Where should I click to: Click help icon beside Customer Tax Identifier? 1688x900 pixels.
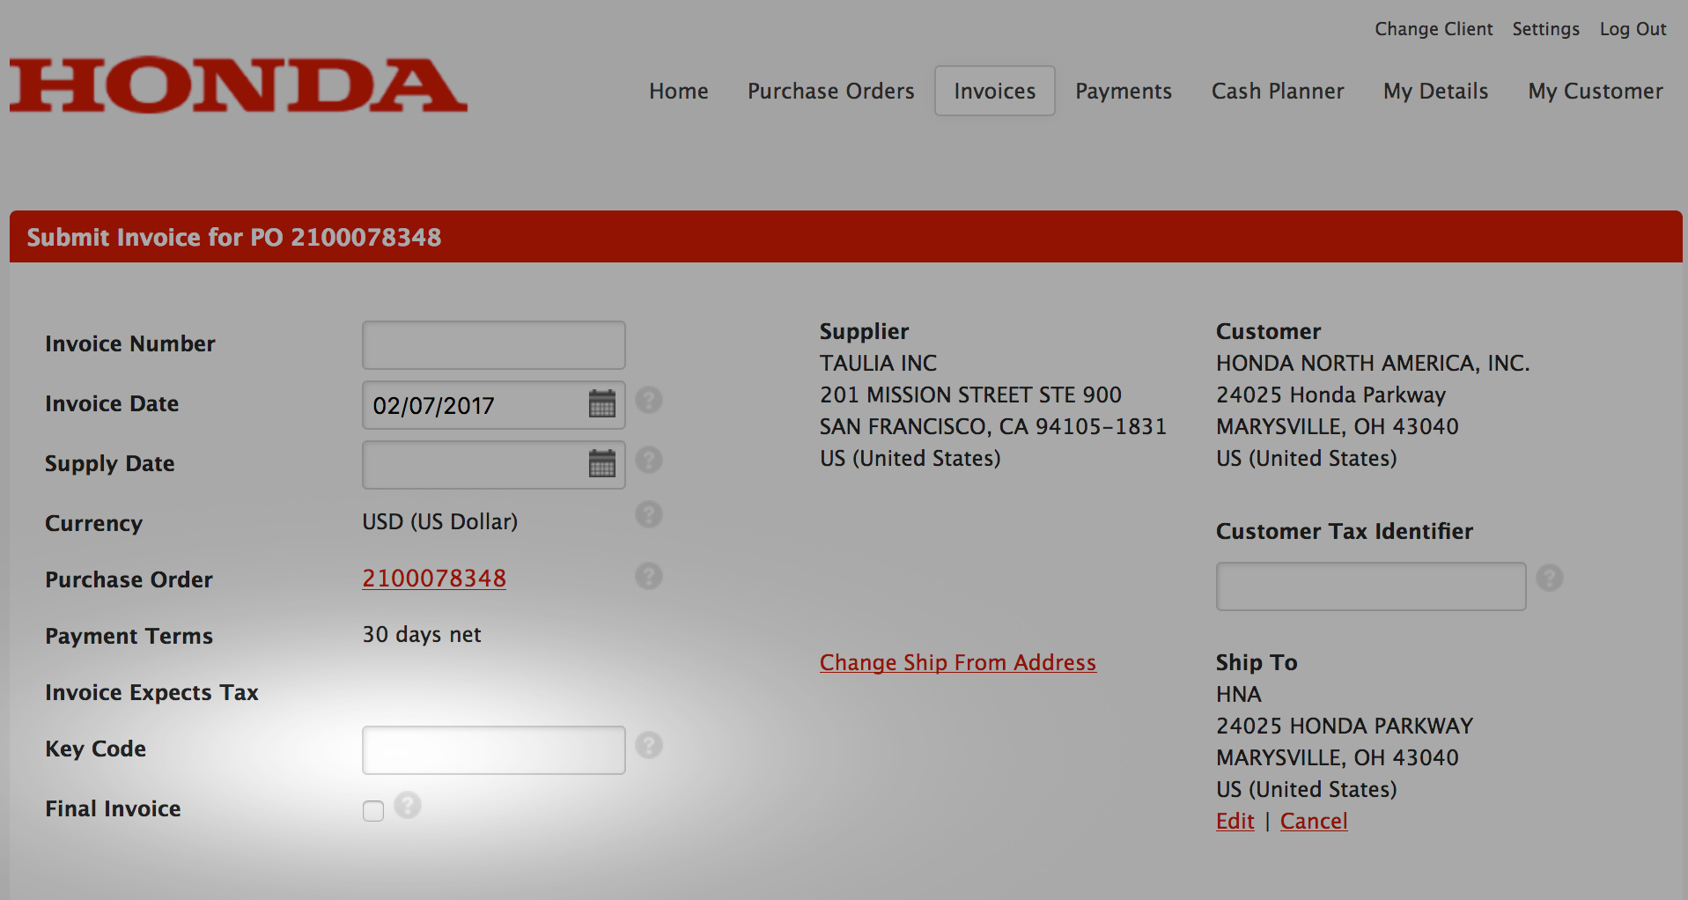coord(1550,579)
